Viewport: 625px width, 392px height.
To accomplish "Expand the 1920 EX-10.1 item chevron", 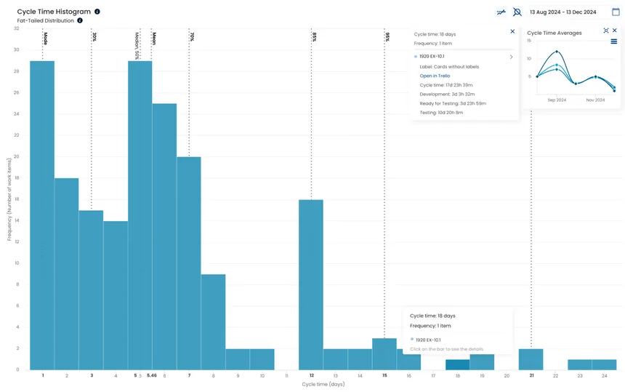I will click(x=511, y=57).
